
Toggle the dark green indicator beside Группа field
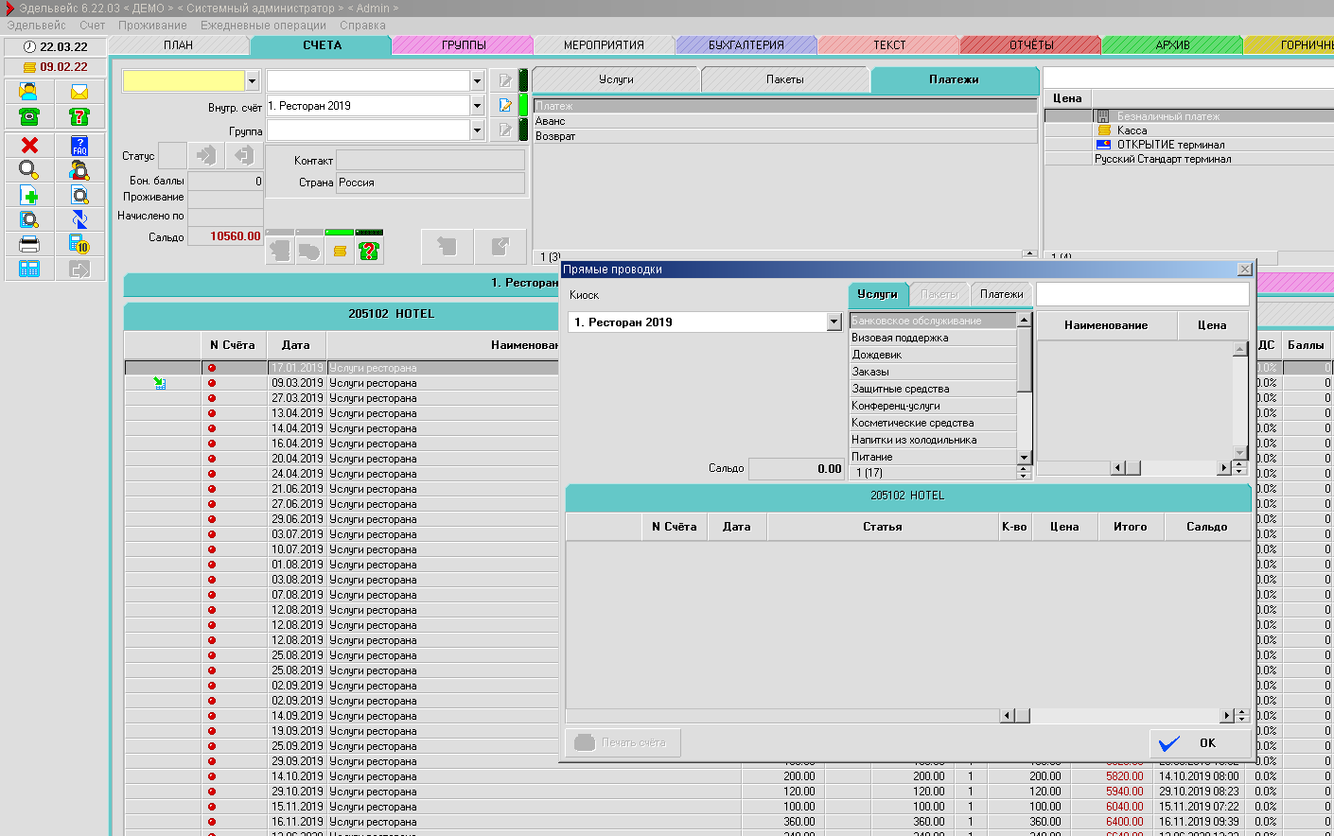click(523, 130)
